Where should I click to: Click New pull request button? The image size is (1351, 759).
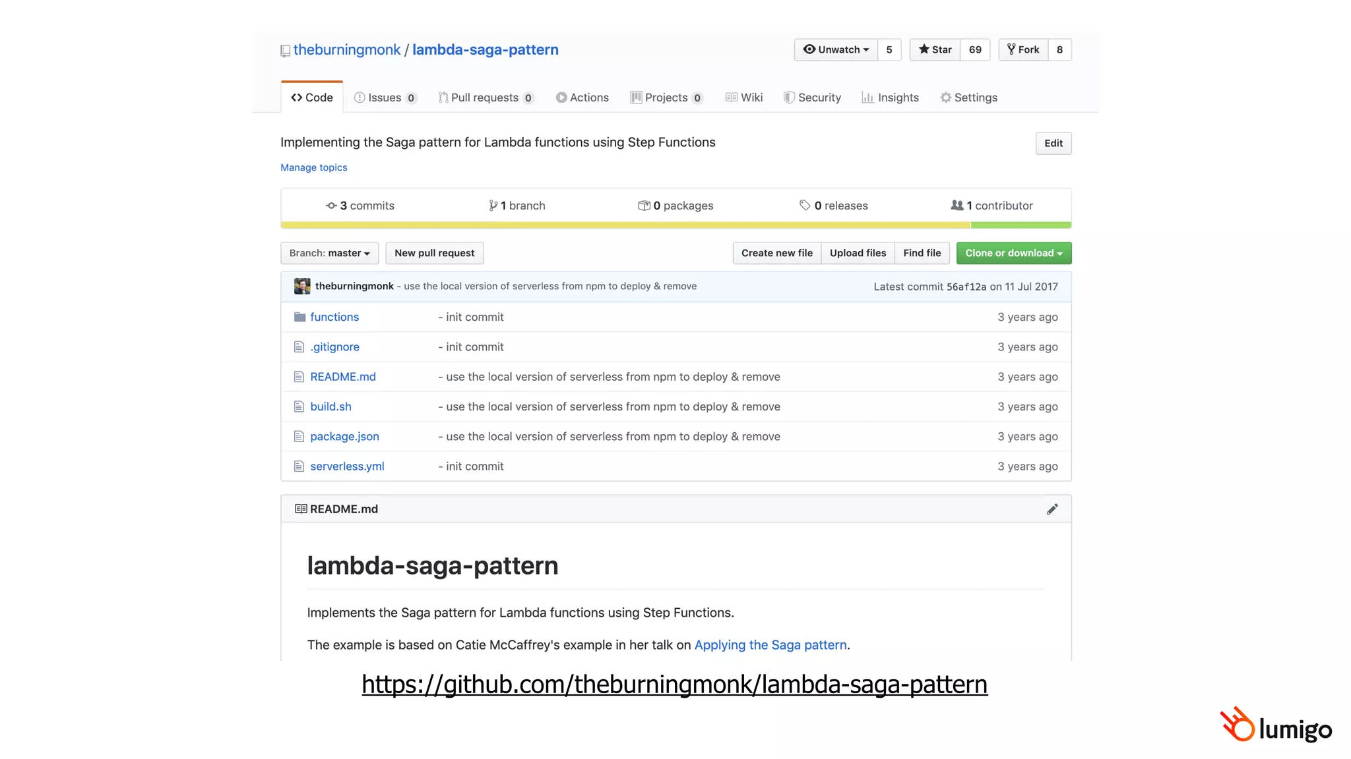coord(435,253)
